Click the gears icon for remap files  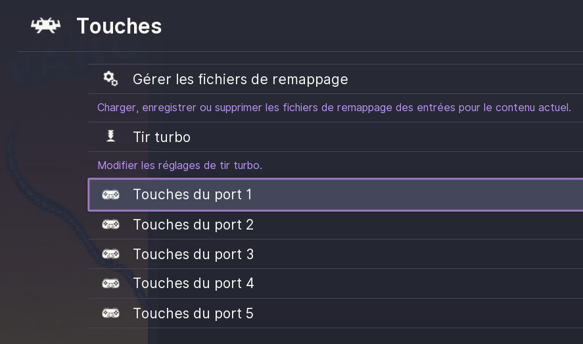coord(110,79)
